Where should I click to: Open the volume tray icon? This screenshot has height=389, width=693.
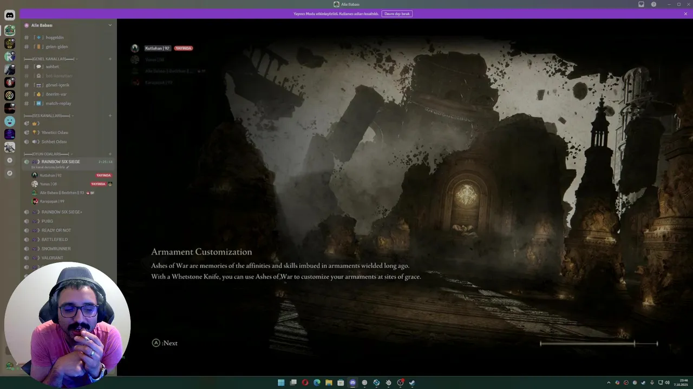(667, 383)
